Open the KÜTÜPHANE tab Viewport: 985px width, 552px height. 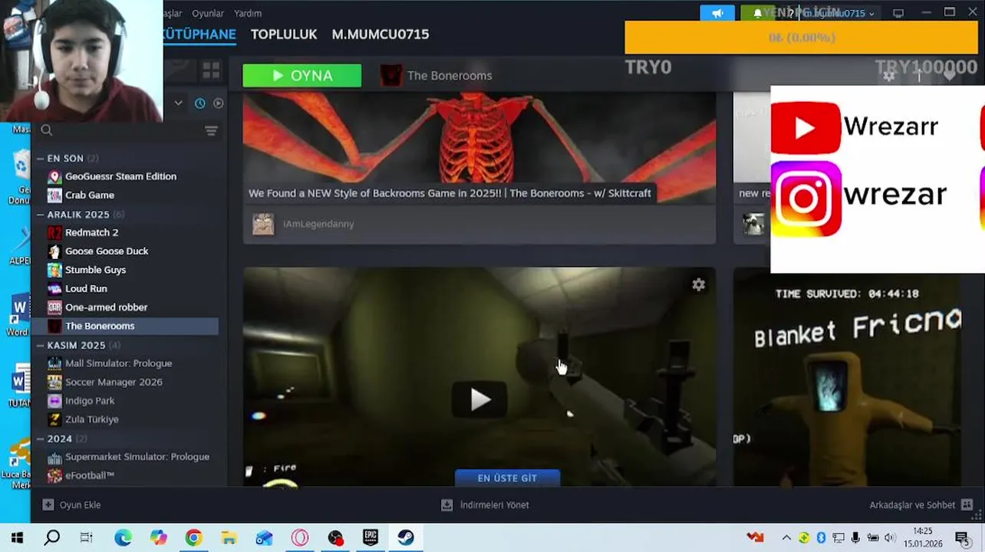click(199, 34)
